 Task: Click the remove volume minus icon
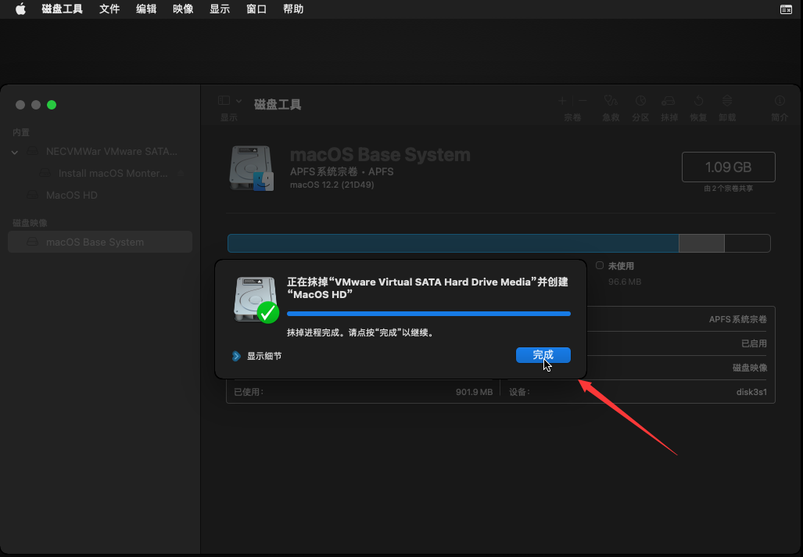(x=583, y=101)
